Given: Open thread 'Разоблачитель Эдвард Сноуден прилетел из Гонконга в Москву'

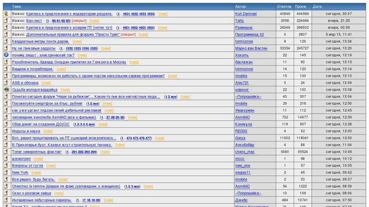Looking at the screenshot, I should coord(69,62).
